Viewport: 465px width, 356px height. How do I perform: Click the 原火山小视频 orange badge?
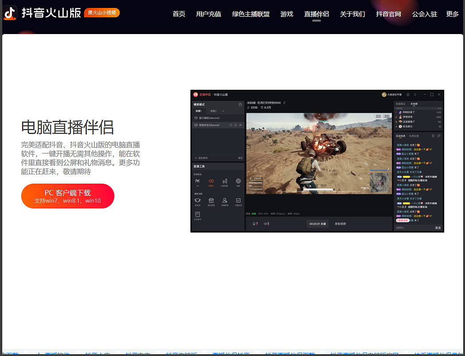[102, 13]
